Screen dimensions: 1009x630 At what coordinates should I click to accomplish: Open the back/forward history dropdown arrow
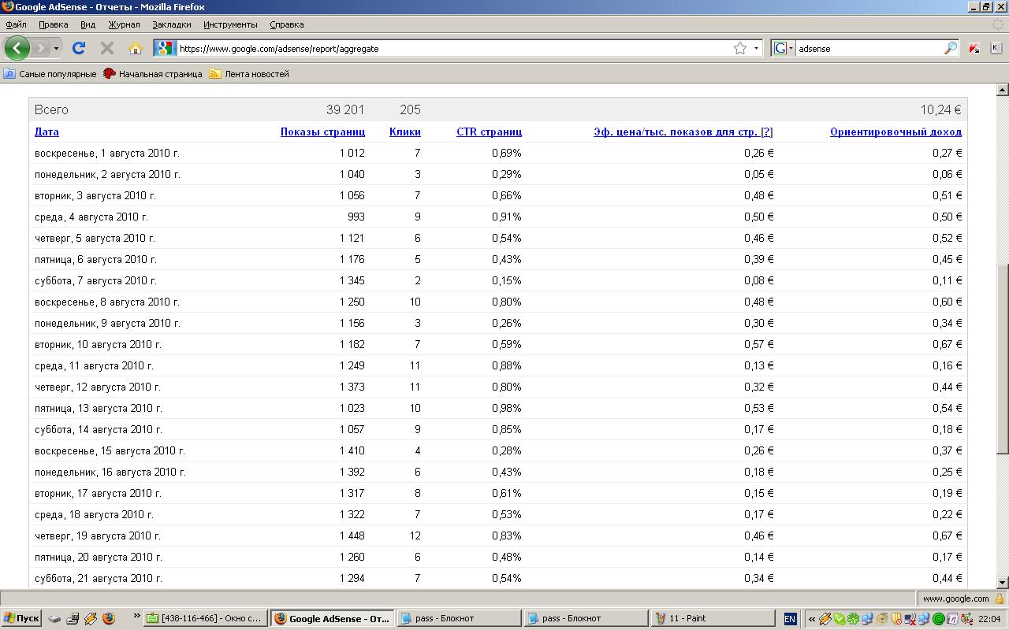tap(56, 48)
